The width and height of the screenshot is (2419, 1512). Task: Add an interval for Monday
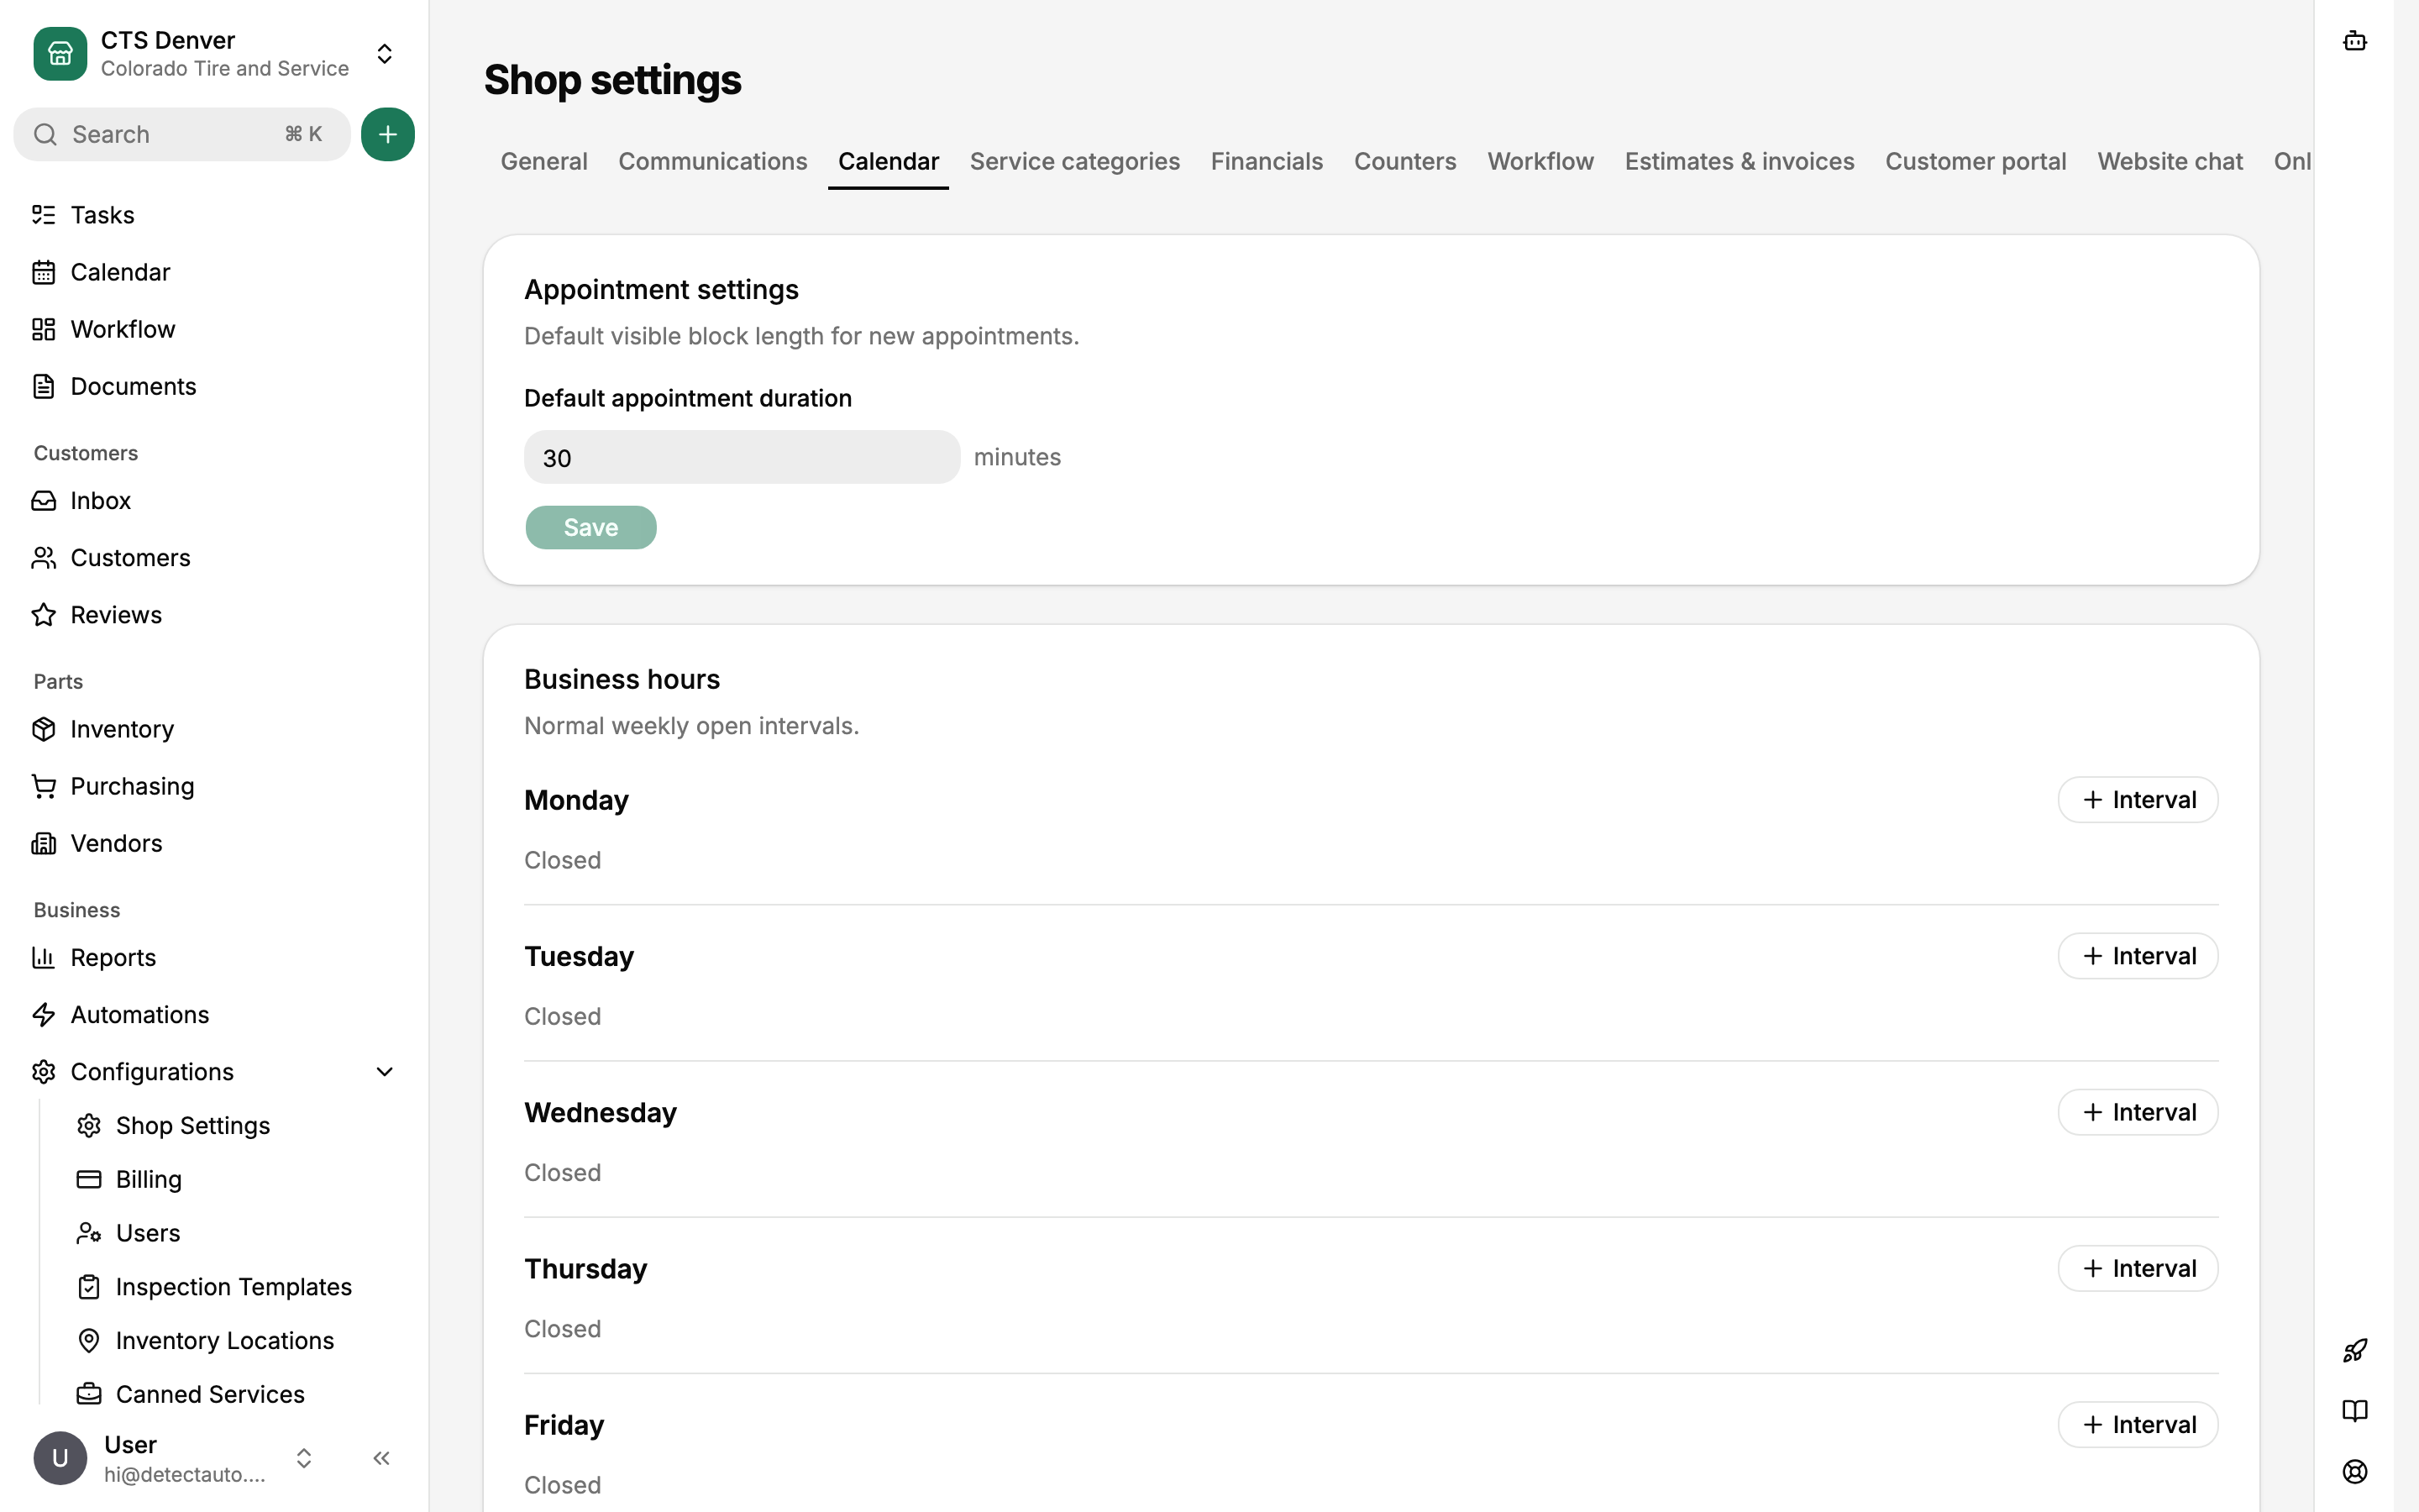pos(2138,800)
